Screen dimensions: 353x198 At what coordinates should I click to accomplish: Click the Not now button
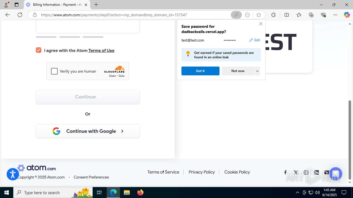pyautogui.click(x=238, y=71)
